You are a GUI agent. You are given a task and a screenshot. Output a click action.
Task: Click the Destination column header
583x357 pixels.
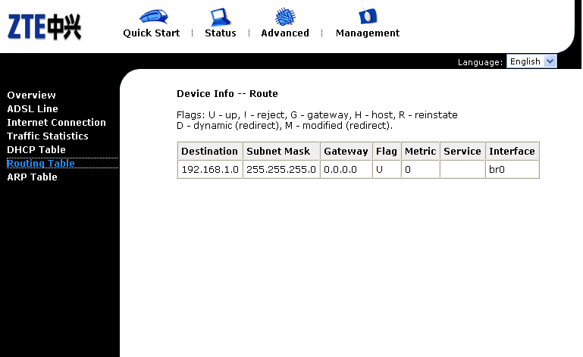210,152
